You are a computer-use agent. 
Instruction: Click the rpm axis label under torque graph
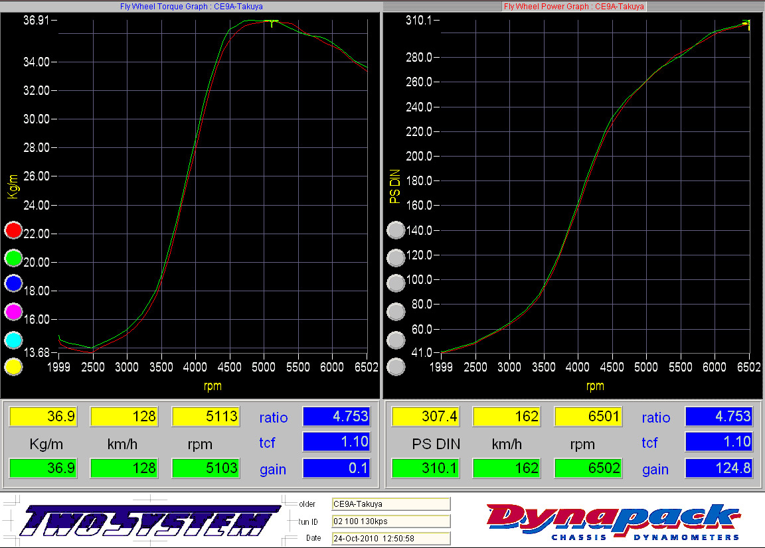(212, 386)
